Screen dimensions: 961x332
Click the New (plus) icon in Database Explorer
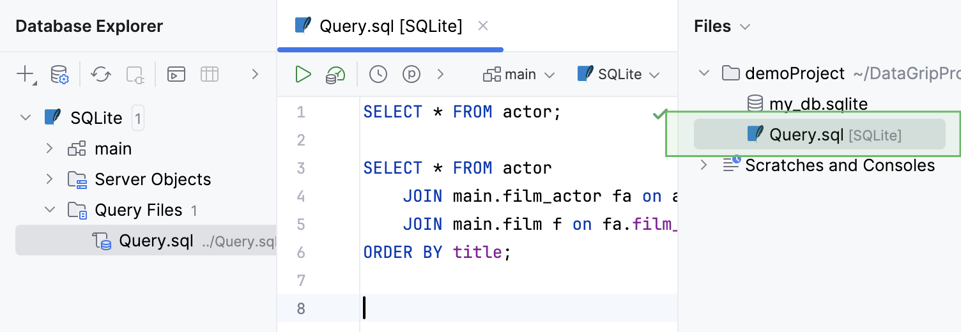coord(26,75)
